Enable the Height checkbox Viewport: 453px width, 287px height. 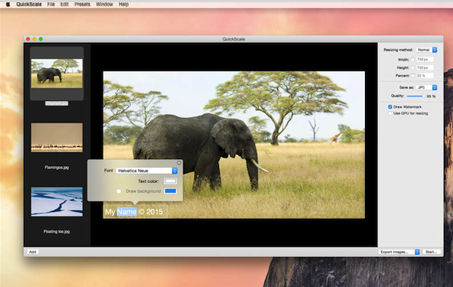412,67
